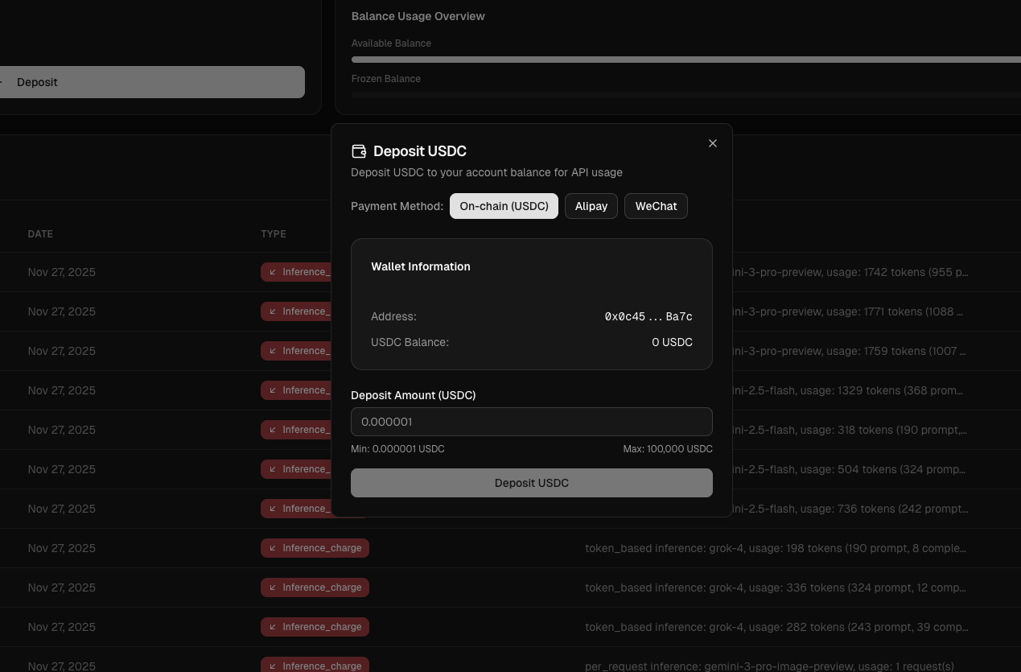Focus the Deposit Amount (USDC) input field

pos(531,422)
